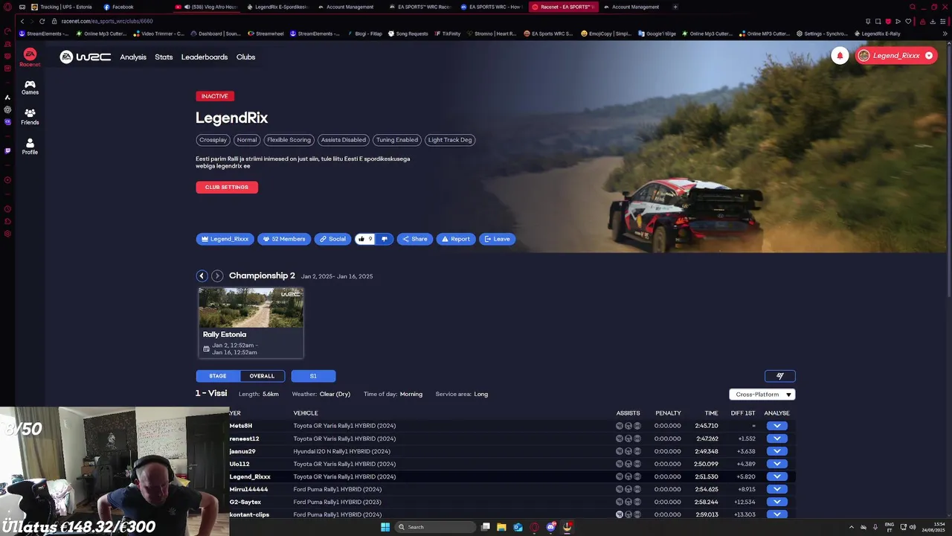952x536 pixels.
Task: Click CLUB SETTINGS button
Action: (227, 187)
